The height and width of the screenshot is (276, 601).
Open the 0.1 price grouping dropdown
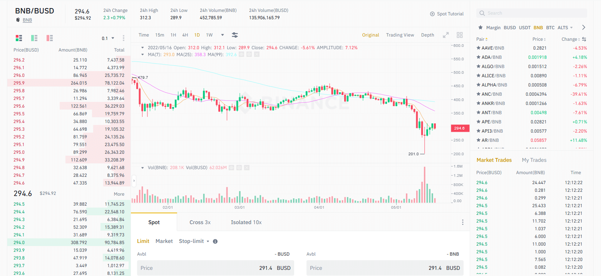(x=108, y=38)
